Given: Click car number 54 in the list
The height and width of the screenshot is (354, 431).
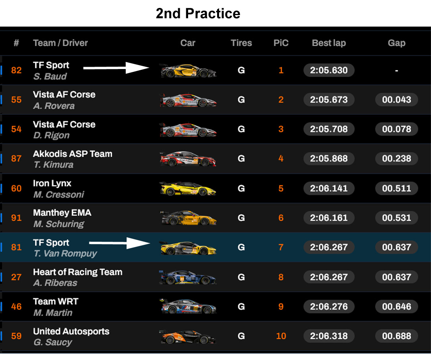Looking at the screenshot, I should (x=16, y=129).
